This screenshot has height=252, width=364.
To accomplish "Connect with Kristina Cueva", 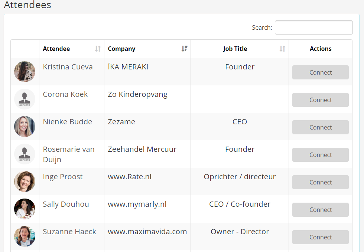I will [x=320, y=72].
